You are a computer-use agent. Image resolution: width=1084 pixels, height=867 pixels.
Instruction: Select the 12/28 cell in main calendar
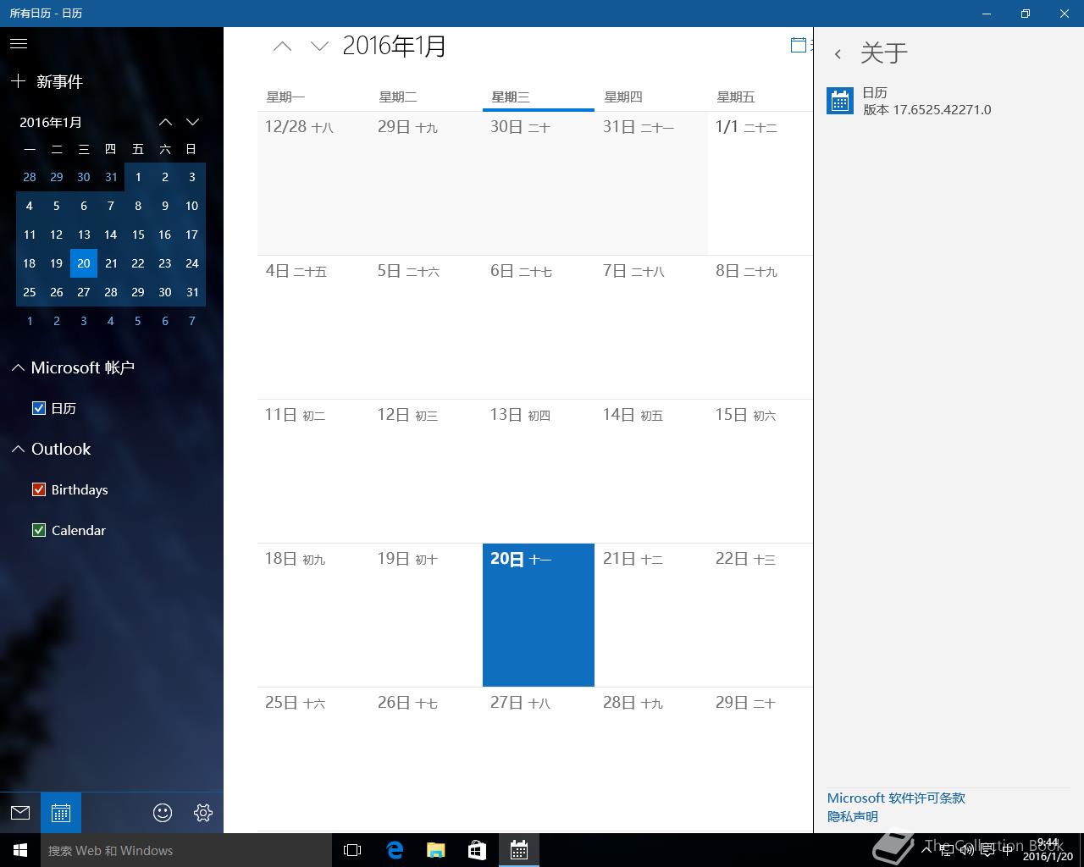click(313, 183)
